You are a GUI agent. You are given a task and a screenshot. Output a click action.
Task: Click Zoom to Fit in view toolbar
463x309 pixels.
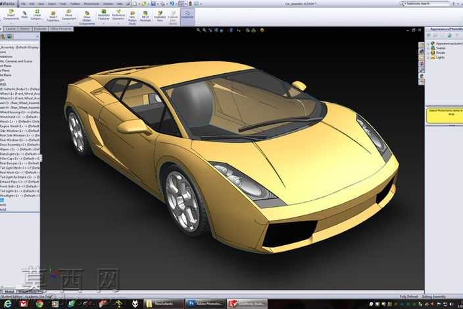point(199,30)
